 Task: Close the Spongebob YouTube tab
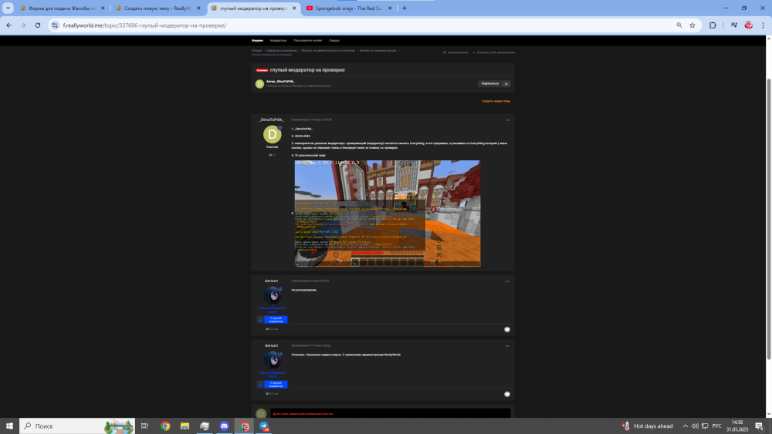pos(390,8)
